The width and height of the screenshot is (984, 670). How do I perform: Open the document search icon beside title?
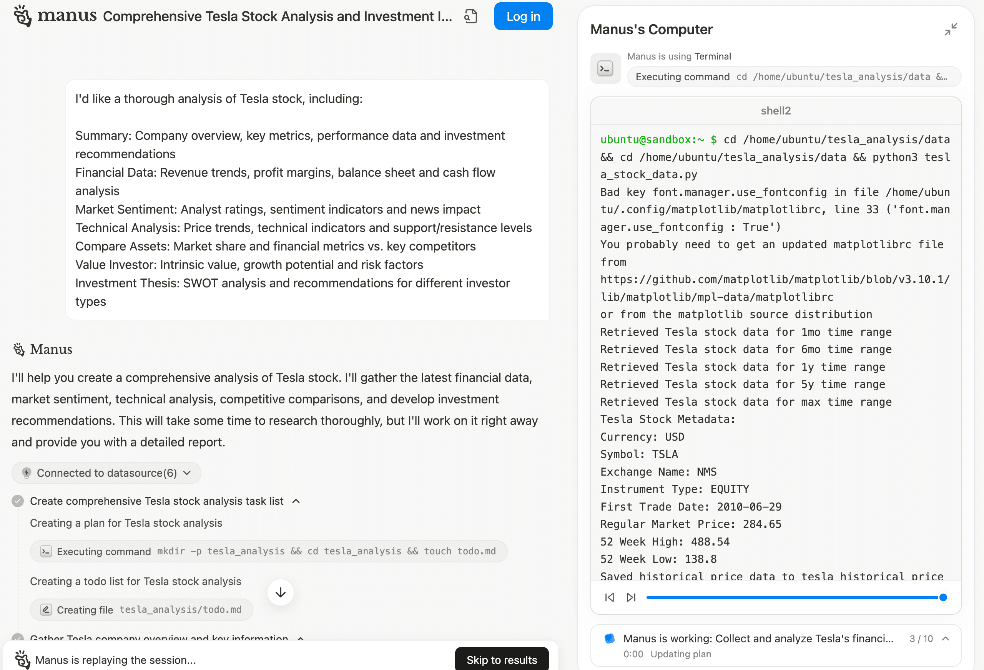[x=470, y=17]
